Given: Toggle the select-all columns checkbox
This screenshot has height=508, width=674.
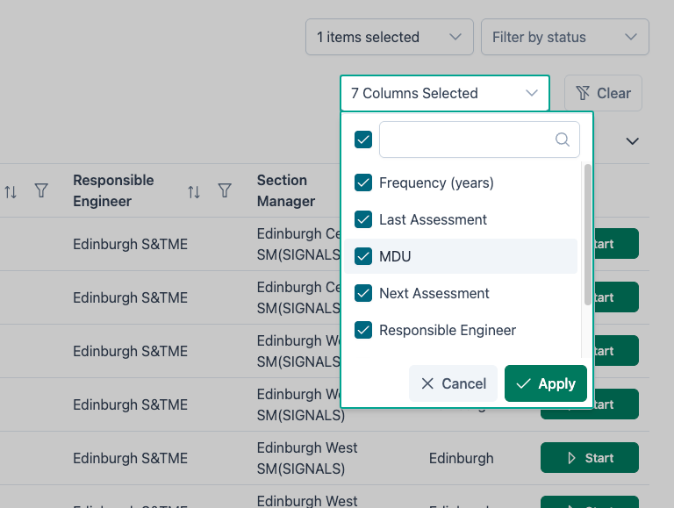Looking at the screenshot, I should [x=363, y=140].
